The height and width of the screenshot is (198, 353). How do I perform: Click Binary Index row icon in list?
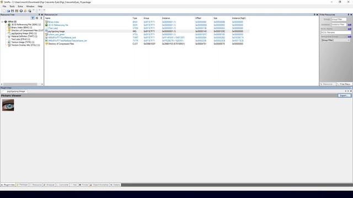coord(46,22)
